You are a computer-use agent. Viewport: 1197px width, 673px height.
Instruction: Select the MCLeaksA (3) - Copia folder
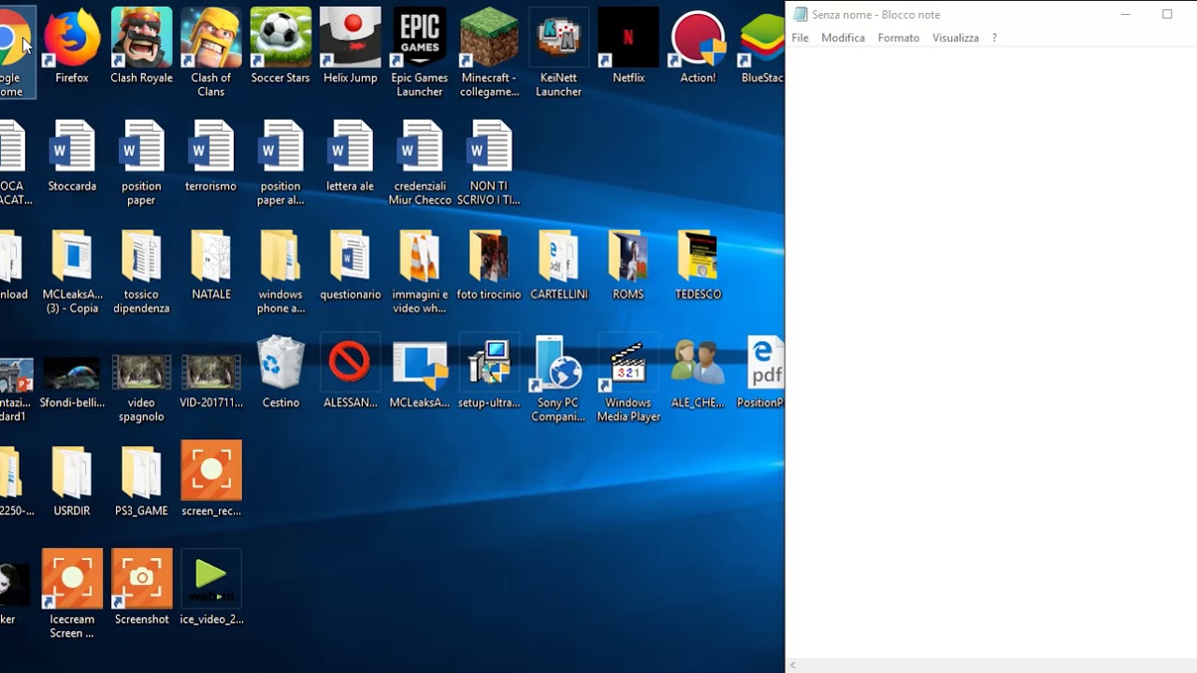72,271
